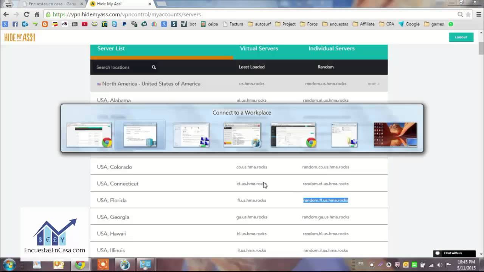Click the fl.us.hma.rocks server address
The image size is (484, 272).
click(x=252, y=200)
